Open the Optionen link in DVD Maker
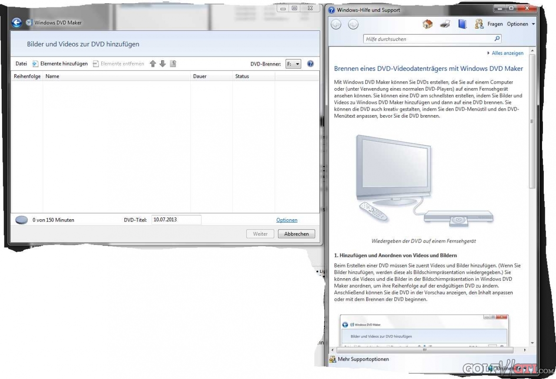Image resolution: width=556 pixels, height=379 pixels. [287, 220]
